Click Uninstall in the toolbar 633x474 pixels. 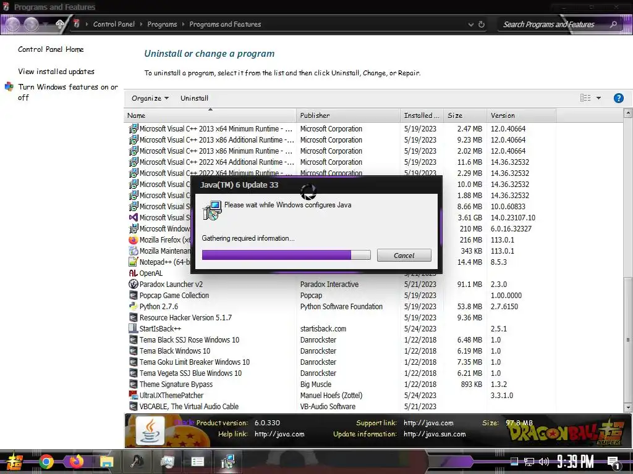coord(194,98)
